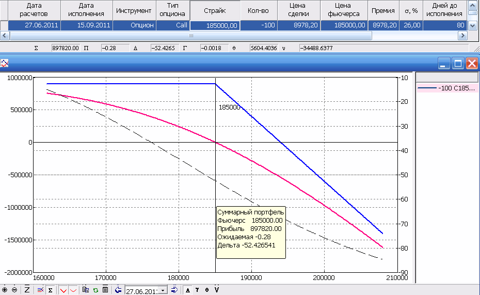The height and width of the screenshot is (295, 480).
Task: Click the copy chart icon
Action: click(x=86, y=290)
